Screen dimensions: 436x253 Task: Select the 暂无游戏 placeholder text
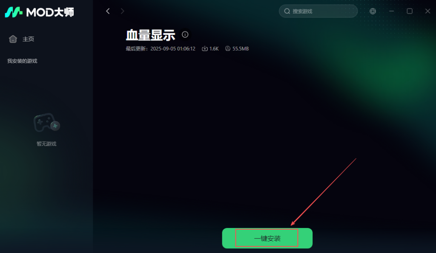(46, 144)
